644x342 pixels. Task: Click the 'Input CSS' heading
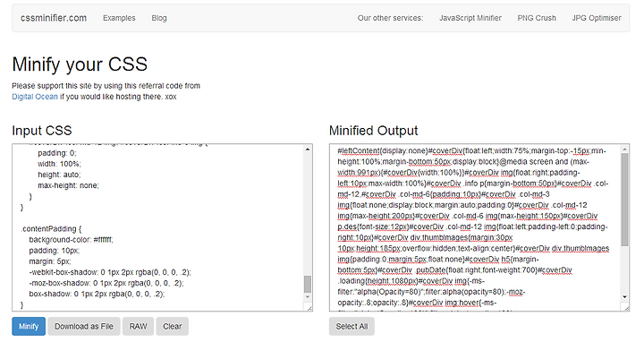[42, 131]
